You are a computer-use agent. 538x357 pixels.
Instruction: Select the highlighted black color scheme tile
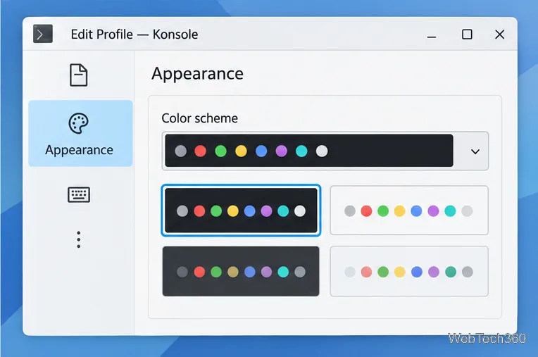point(241,211)
